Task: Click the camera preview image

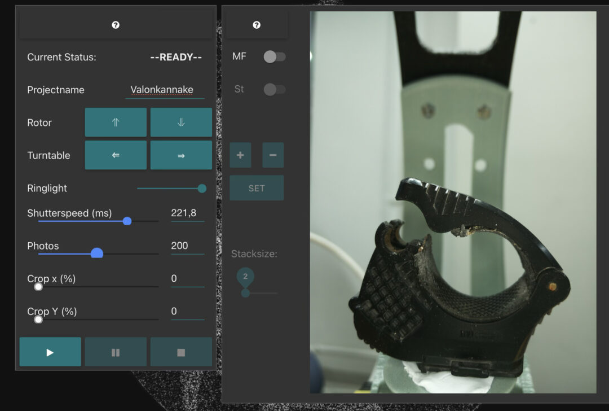Action: pos(453,202)
